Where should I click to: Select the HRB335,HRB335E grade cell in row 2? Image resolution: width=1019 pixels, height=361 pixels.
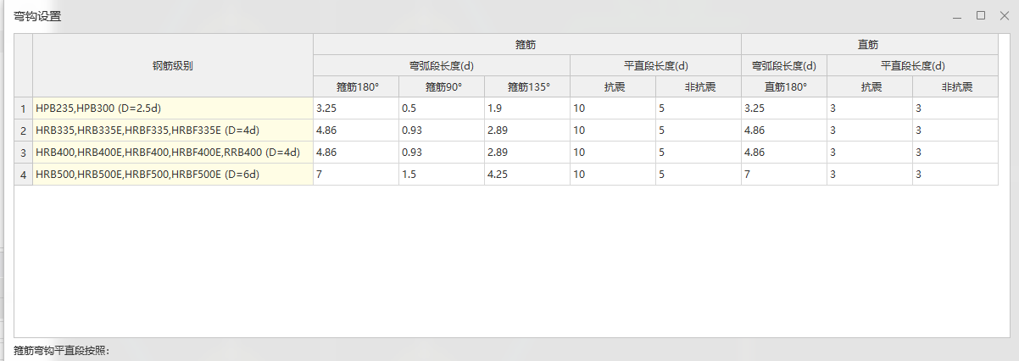point(173,131)
